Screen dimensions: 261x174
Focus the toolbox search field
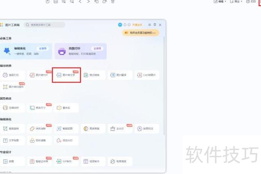click(x=44, y=25)
